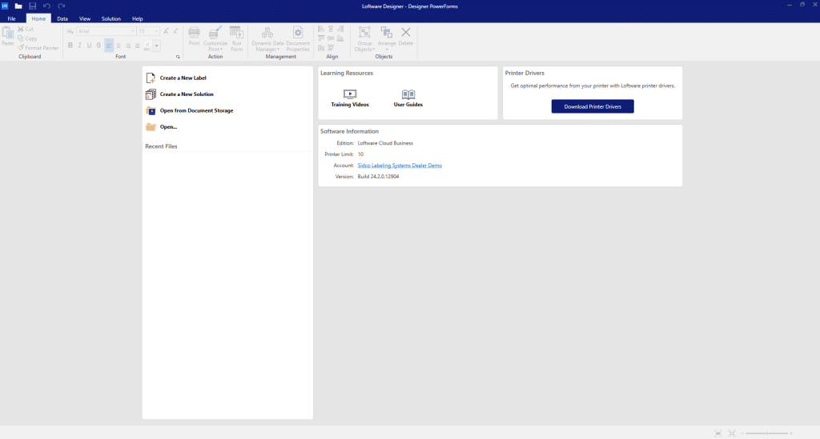Open the font color dropdown arrow
This screenshot has width=820, height=439.
[156, 46]
